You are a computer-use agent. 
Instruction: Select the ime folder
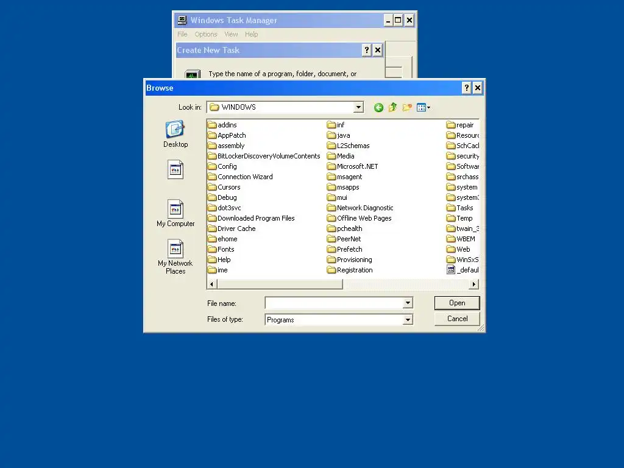(218, 270)
